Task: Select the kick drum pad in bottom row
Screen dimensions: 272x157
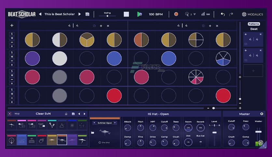Action: (x=12, y=140)
